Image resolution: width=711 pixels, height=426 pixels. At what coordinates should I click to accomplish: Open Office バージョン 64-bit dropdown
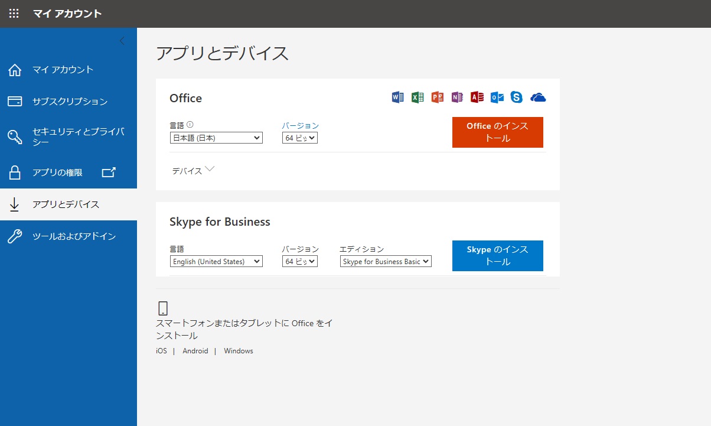(300, 138)
